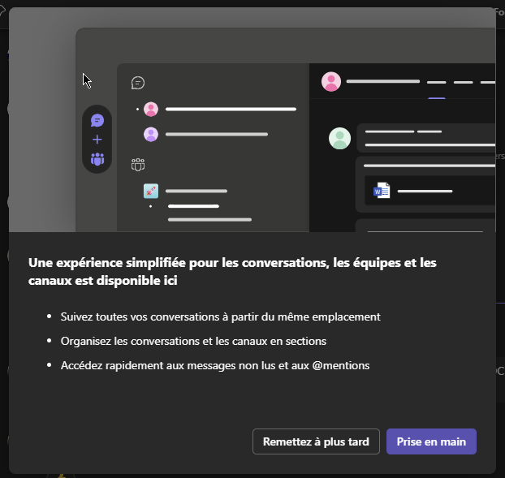The image size is (505, 478).
Task: Choose "Remettez à plus tard" to postpone
Action: pos(316,441)
